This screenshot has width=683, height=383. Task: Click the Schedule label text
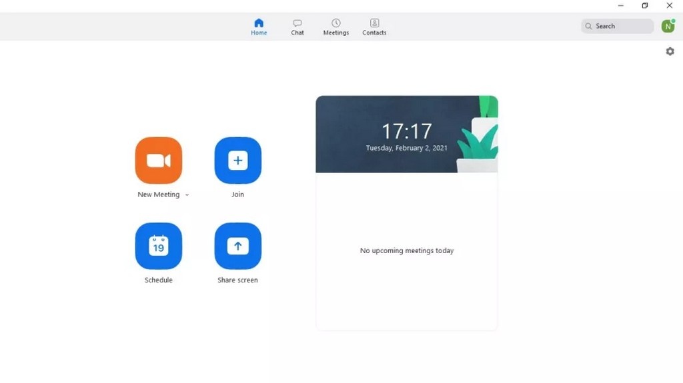coord(159,280)
